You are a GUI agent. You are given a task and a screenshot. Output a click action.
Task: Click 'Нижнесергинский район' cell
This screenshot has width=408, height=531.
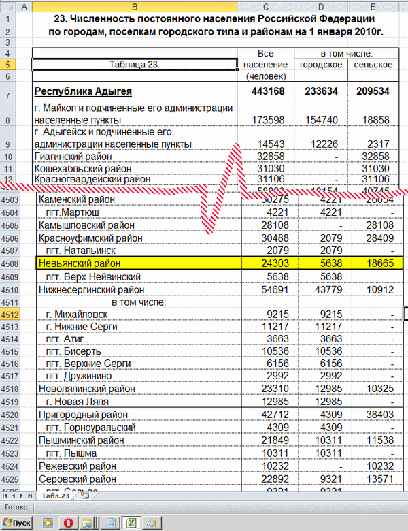tap(139, 290)
